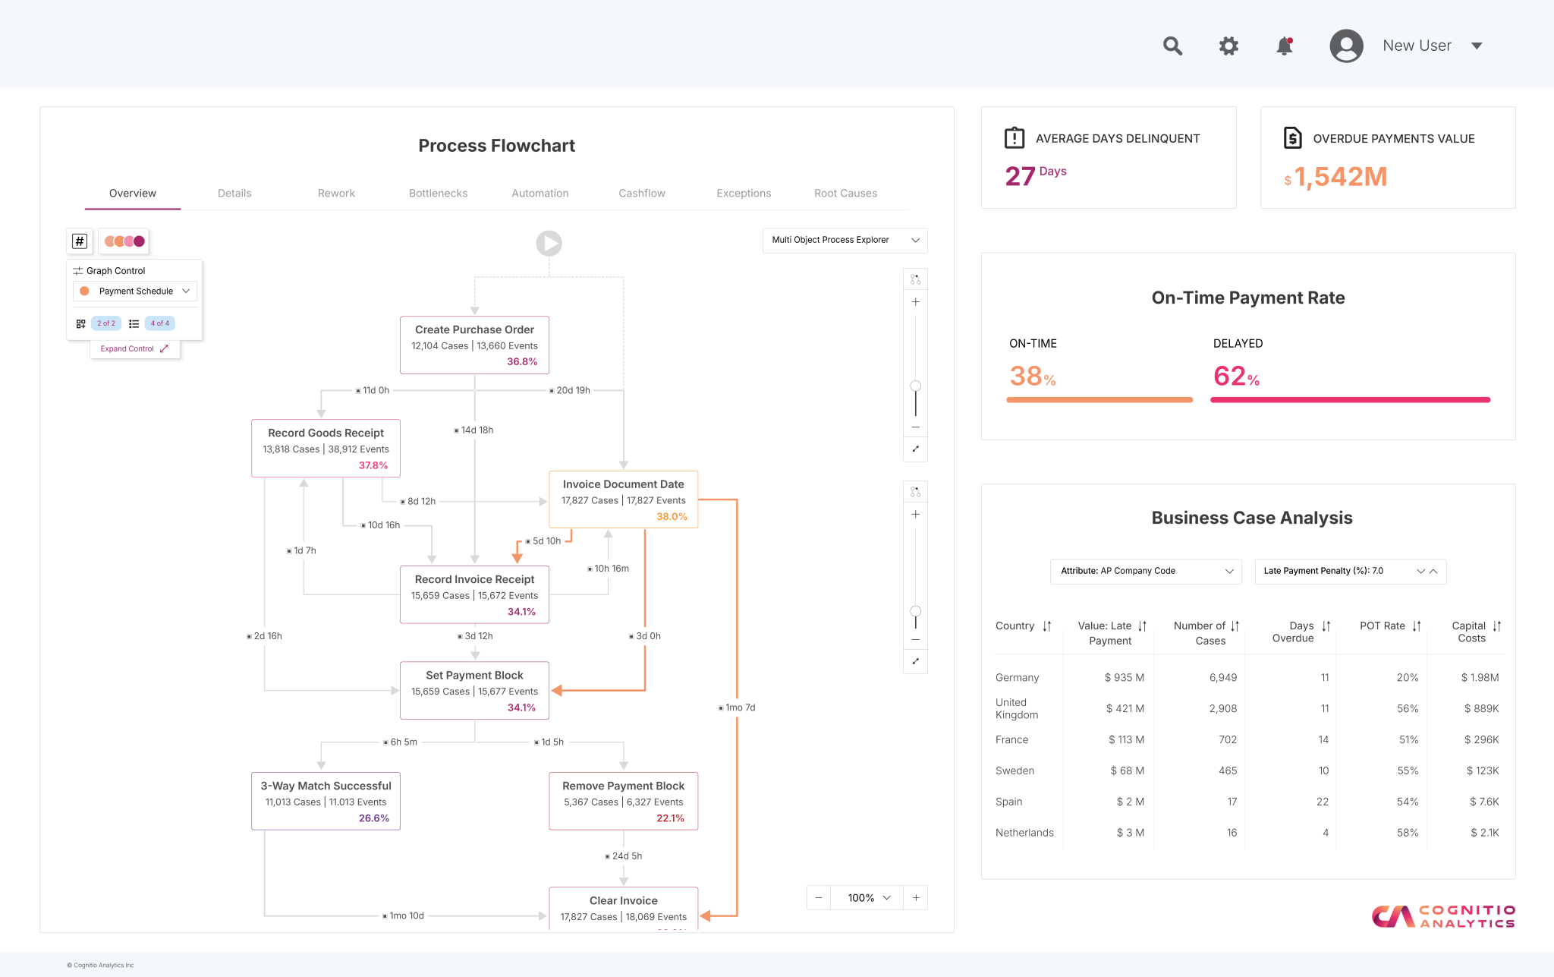This screenshot has width=1554, height=977.
Task: Click the 2 of 2 objects badge
Action: coord(106,323)
